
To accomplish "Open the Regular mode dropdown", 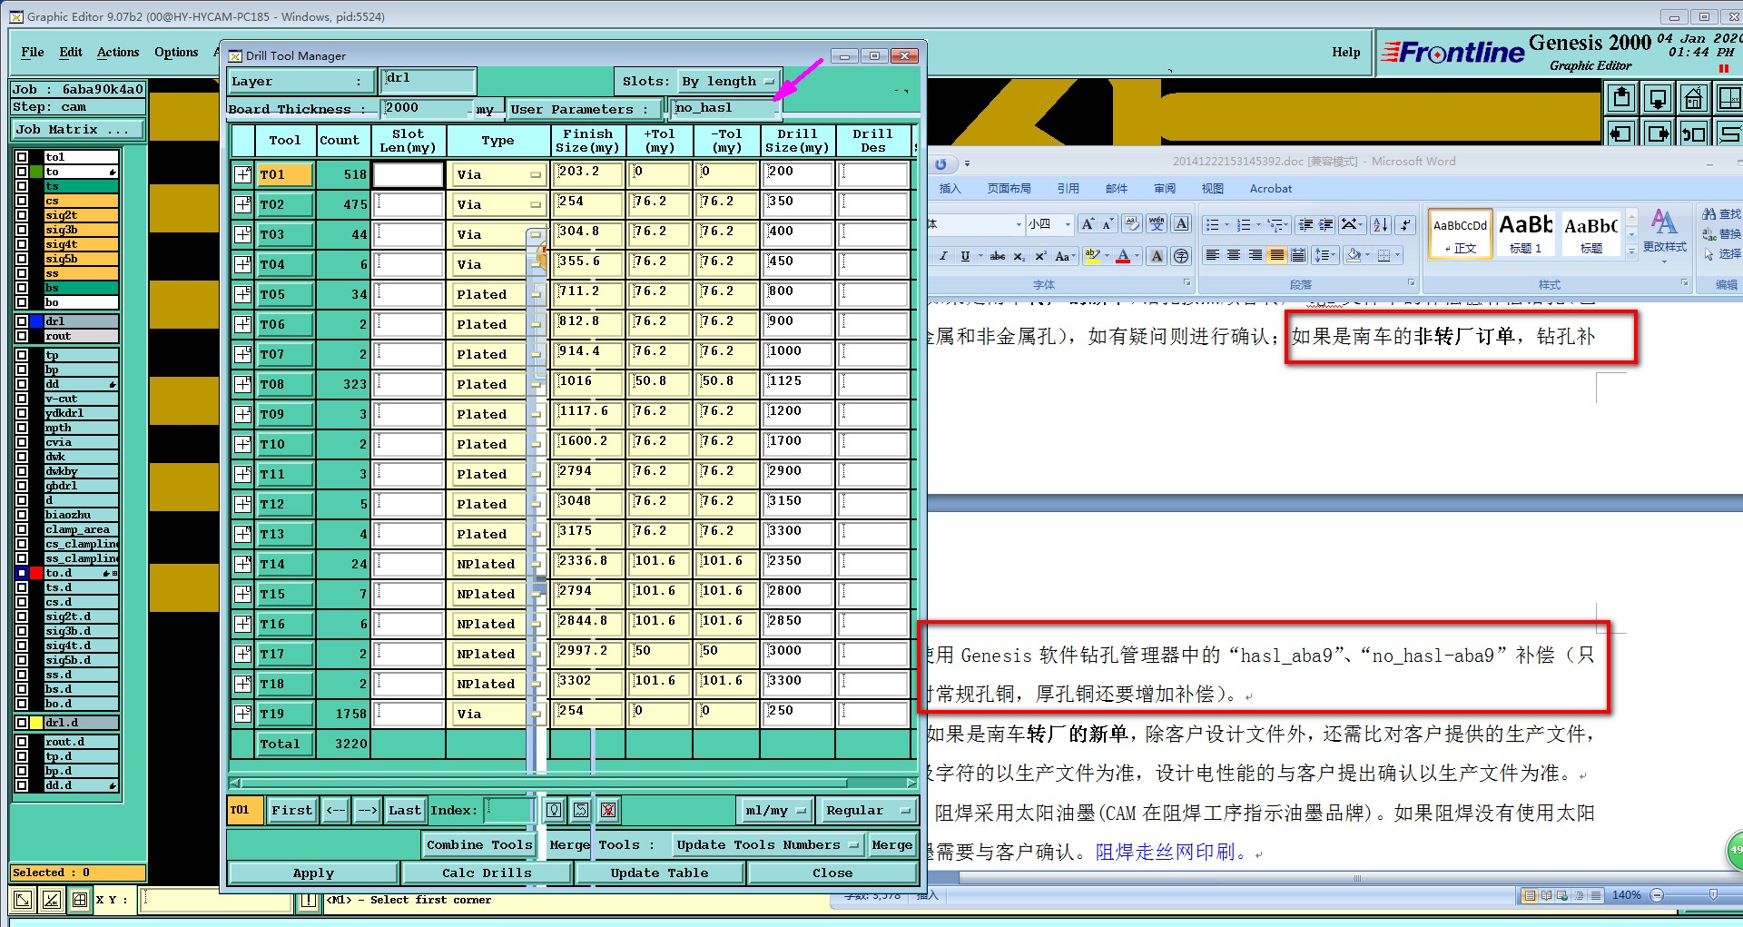I will click(x=867, y=810).
